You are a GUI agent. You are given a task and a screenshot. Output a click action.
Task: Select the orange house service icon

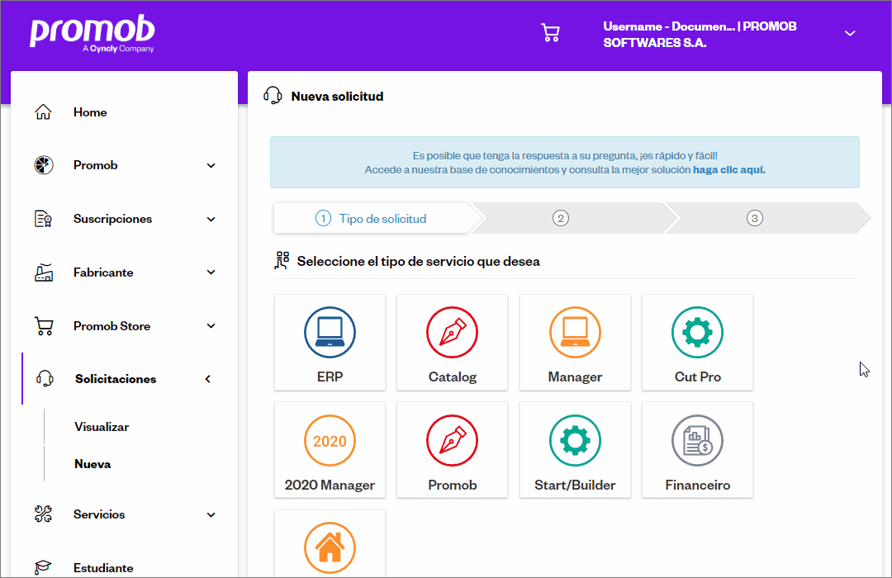[x=330, y=547]
